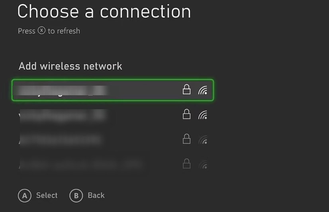Screen dimensions: 329x212
Task: Click lock icon on highlighted network
Action: [x=186, y=89]
